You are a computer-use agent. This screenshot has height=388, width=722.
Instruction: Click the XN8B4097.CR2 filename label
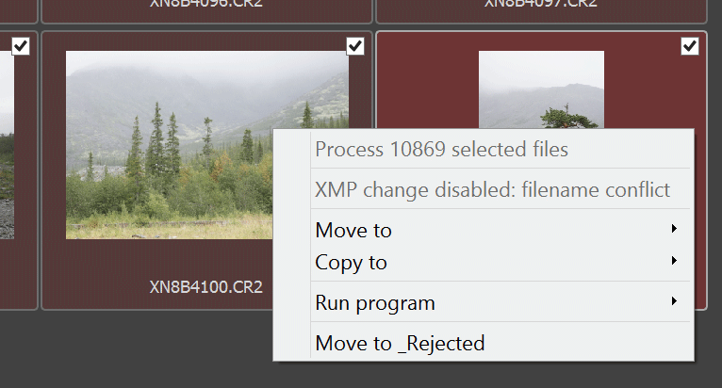(x=541, y=3)
